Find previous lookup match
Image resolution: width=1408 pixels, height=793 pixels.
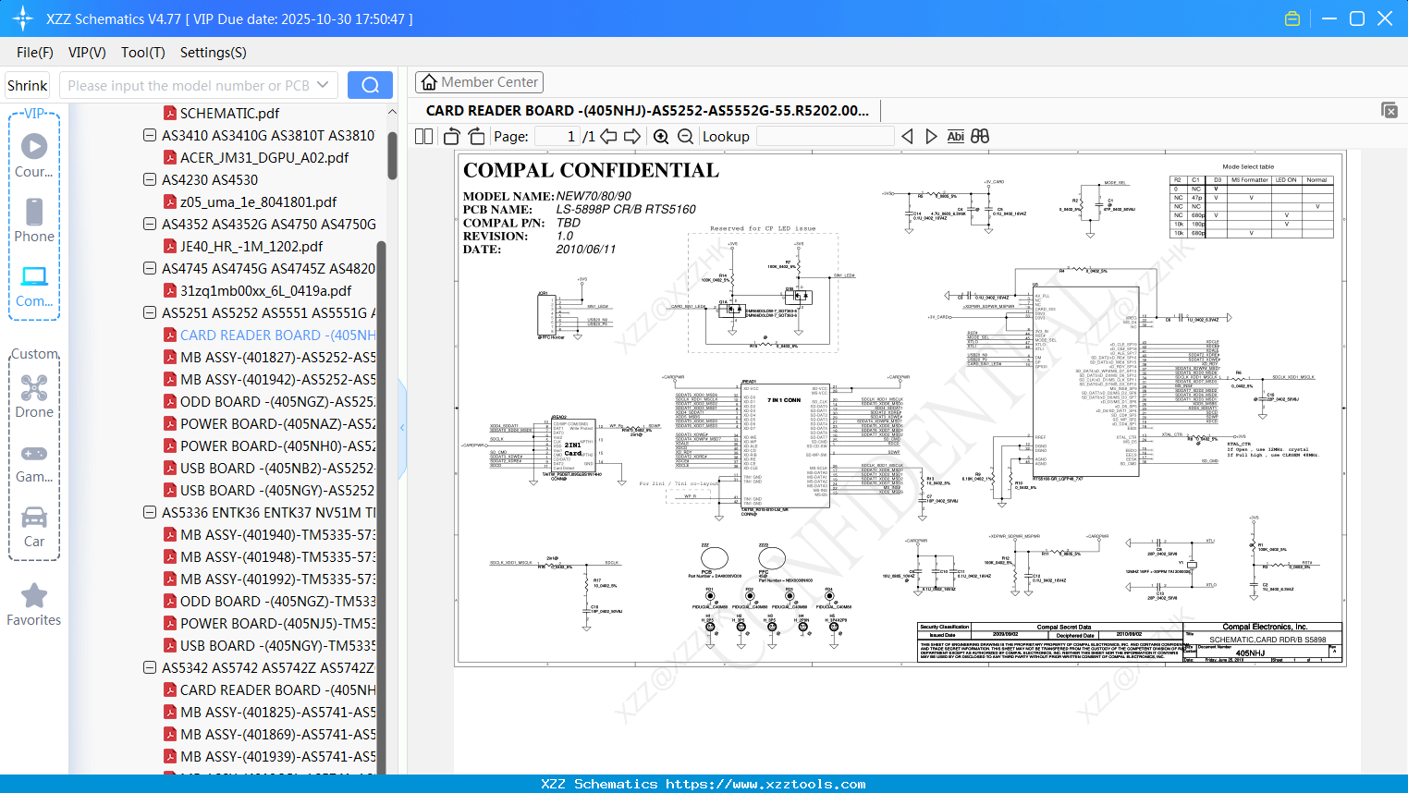click(x=907, y=136)
